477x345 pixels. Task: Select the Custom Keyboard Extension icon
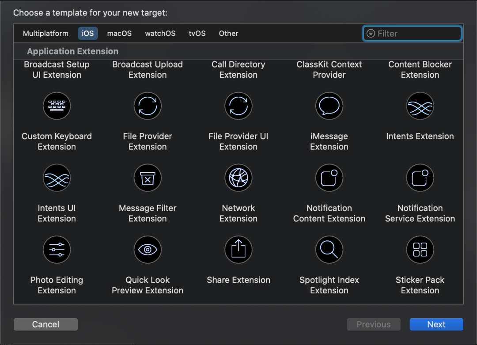tap(57, 106)
